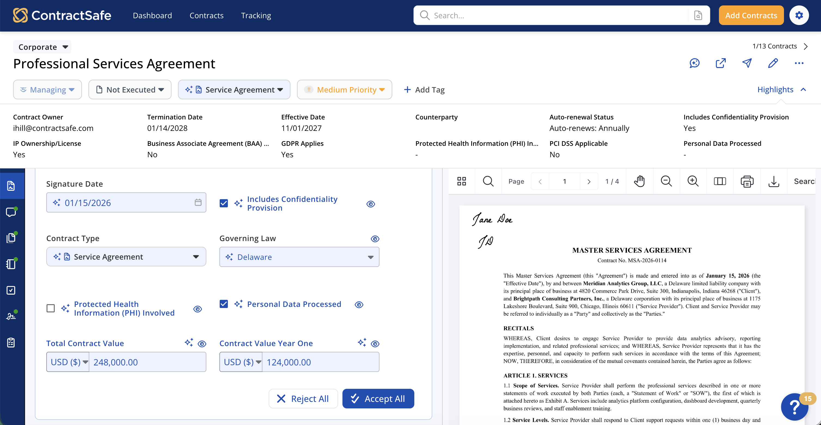Click the viewer magnifier search icon
This screenshot has height=425, width=821.
click(x=488, y=181)
